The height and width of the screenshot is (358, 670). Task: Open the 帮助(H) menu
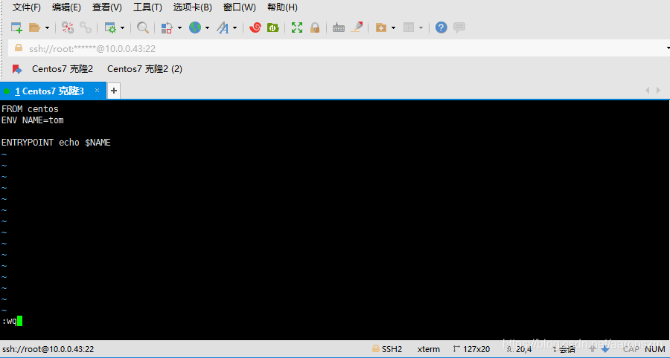[282, 7]
